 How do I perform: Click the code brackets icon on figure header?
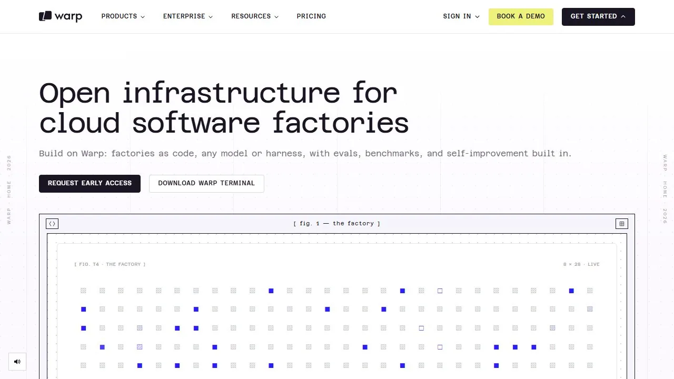[x=52, y=224]
